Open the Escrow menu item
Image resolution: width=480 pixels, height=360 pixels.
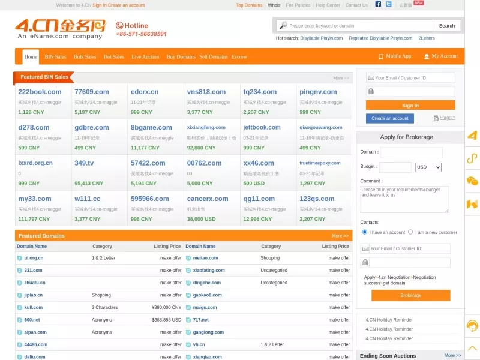239,56
